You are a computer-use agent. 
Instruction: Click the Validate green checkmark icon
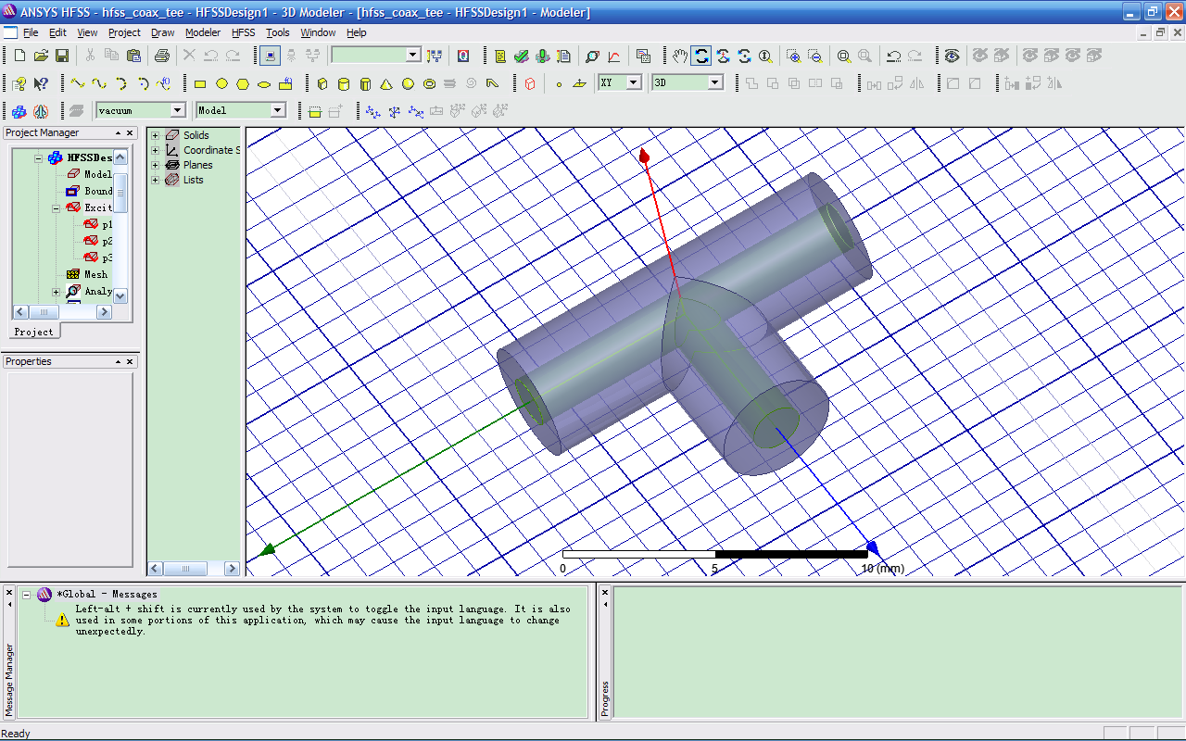pos(522,57)
